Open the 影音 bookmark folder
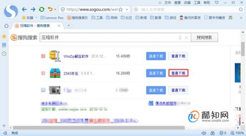Image resolution: width=246 pixels, height=136 pixels. [x=155, y=18]
